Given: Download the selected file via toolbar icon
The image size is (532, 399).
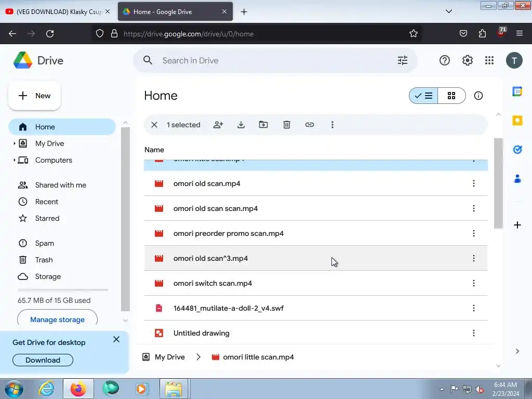Looking at the screenshot, I should coord(241,125).
